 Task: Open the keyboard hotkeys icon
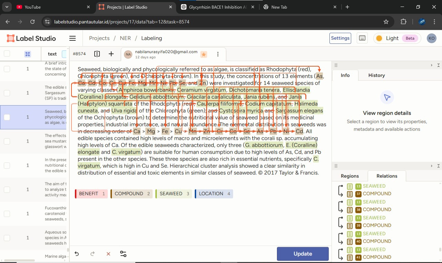[x=362, y=38]
